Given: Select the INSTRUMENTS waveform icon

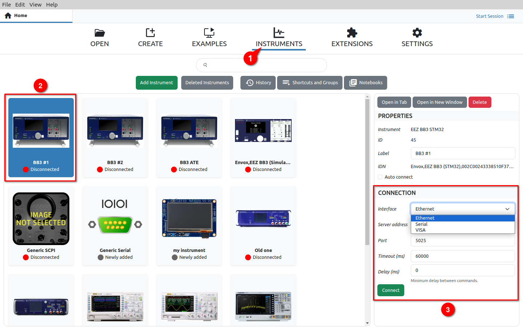Looking at the screenshot, I should pos(279,33).
